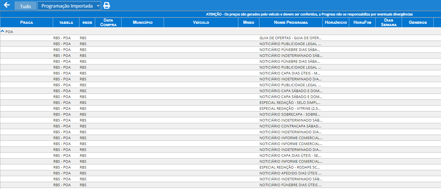Select the ESPECIAL REDAÇÃO - SELO SIMPL... row
441x189 pixels.
[220, 102]
